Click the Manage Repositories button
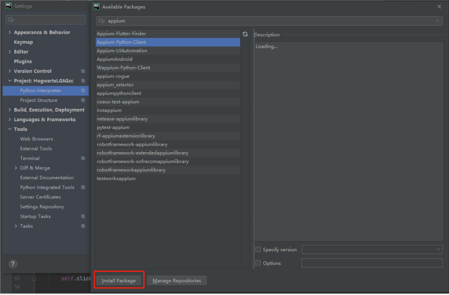Screen dimensions: 449x295 [176, 280]
